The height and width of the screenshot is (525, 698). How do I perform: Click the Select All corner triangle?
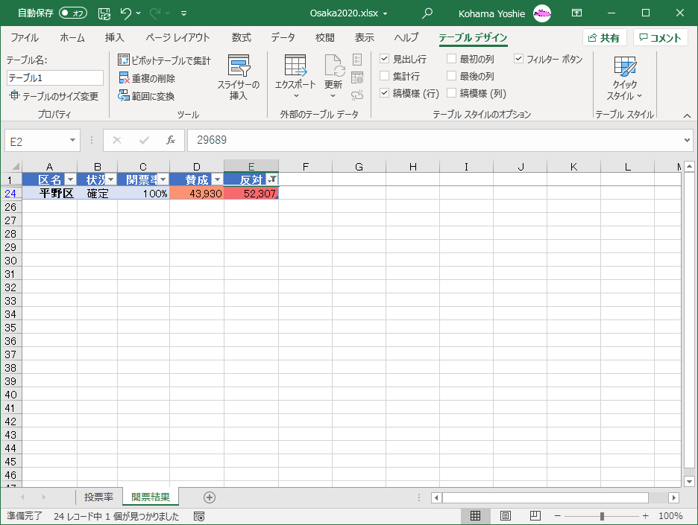(x=15, y=167)
